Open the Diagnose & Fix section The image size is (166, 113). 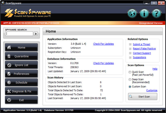tap(21, 91)
